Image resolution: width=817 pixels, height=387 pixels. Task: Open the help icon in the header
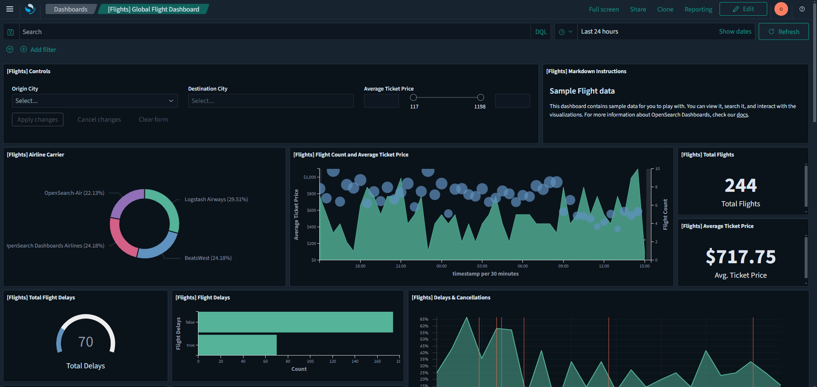[802, 9]
